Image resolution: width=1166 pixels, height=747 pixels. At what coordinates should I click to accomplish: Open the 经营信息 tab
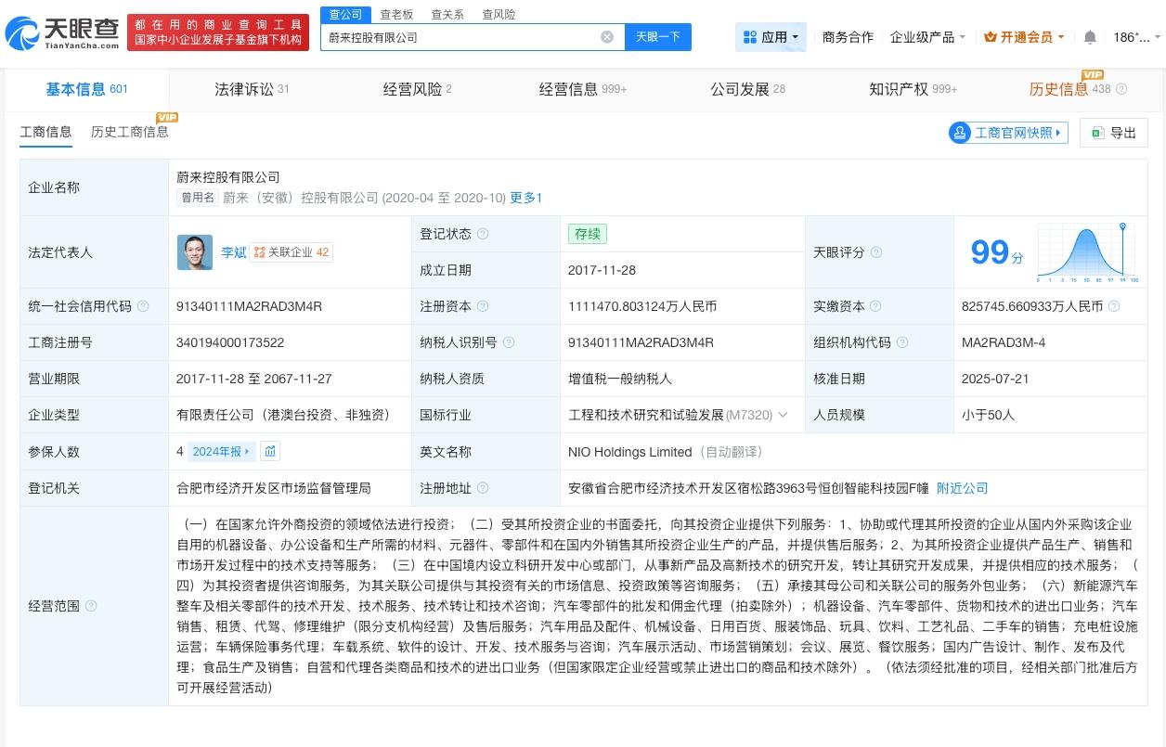pyautogui.click(x=583, y=89)
